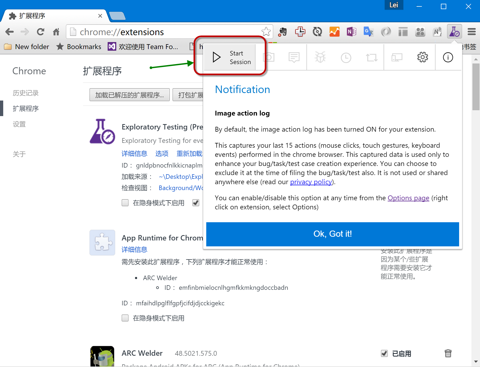The width and height of the screenshot is (480, 367).
Task: Click the info icon in extension popup
Action: [x=448, y=57]
